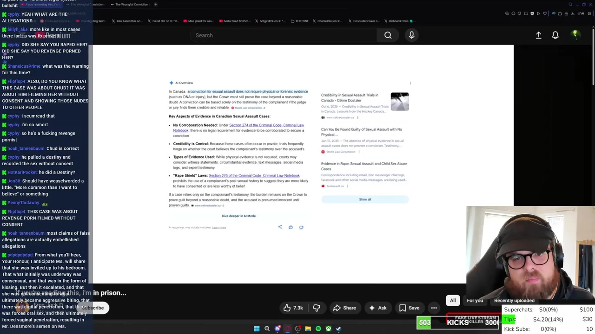The image size is (595, 334).
Task: Open Xen AaronTheLoc bookmark
Action: pyautogui.click(x=127, y=21)
